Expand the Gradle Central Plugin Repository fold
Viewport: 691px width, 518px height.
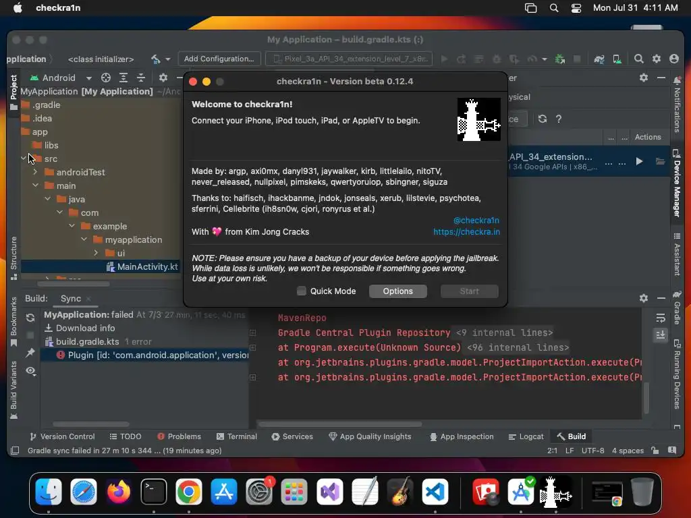253,333
